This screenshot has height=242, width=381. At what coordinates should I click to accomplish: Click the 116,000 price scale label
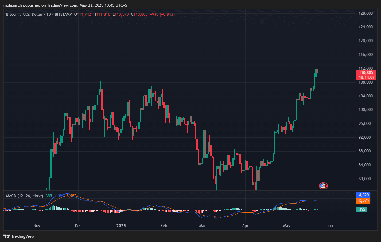click(366, 55)
